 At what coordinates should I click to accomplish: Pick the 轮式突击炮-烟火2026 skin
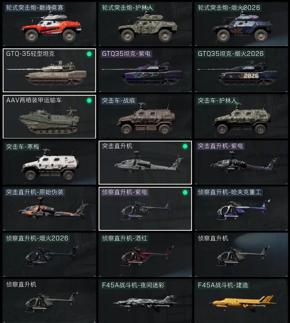[x=241, y=24]
